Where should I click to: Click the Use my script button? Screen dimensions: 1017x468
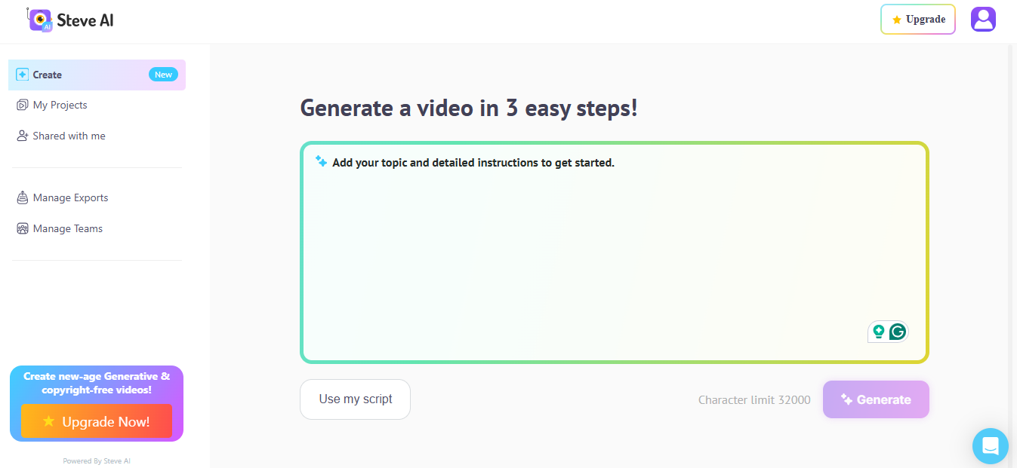[355, 399]
